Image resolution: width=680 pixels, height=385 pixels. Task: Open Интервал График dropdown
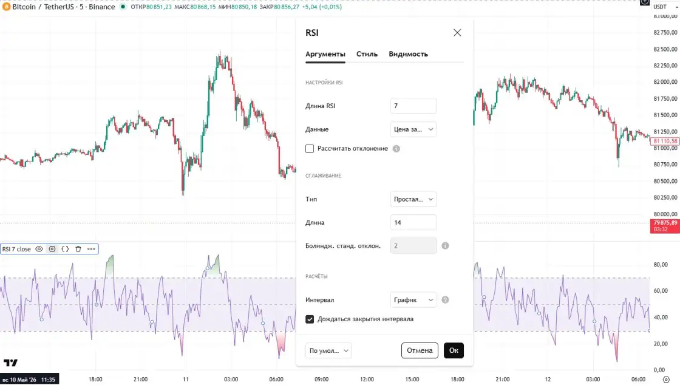413,299
